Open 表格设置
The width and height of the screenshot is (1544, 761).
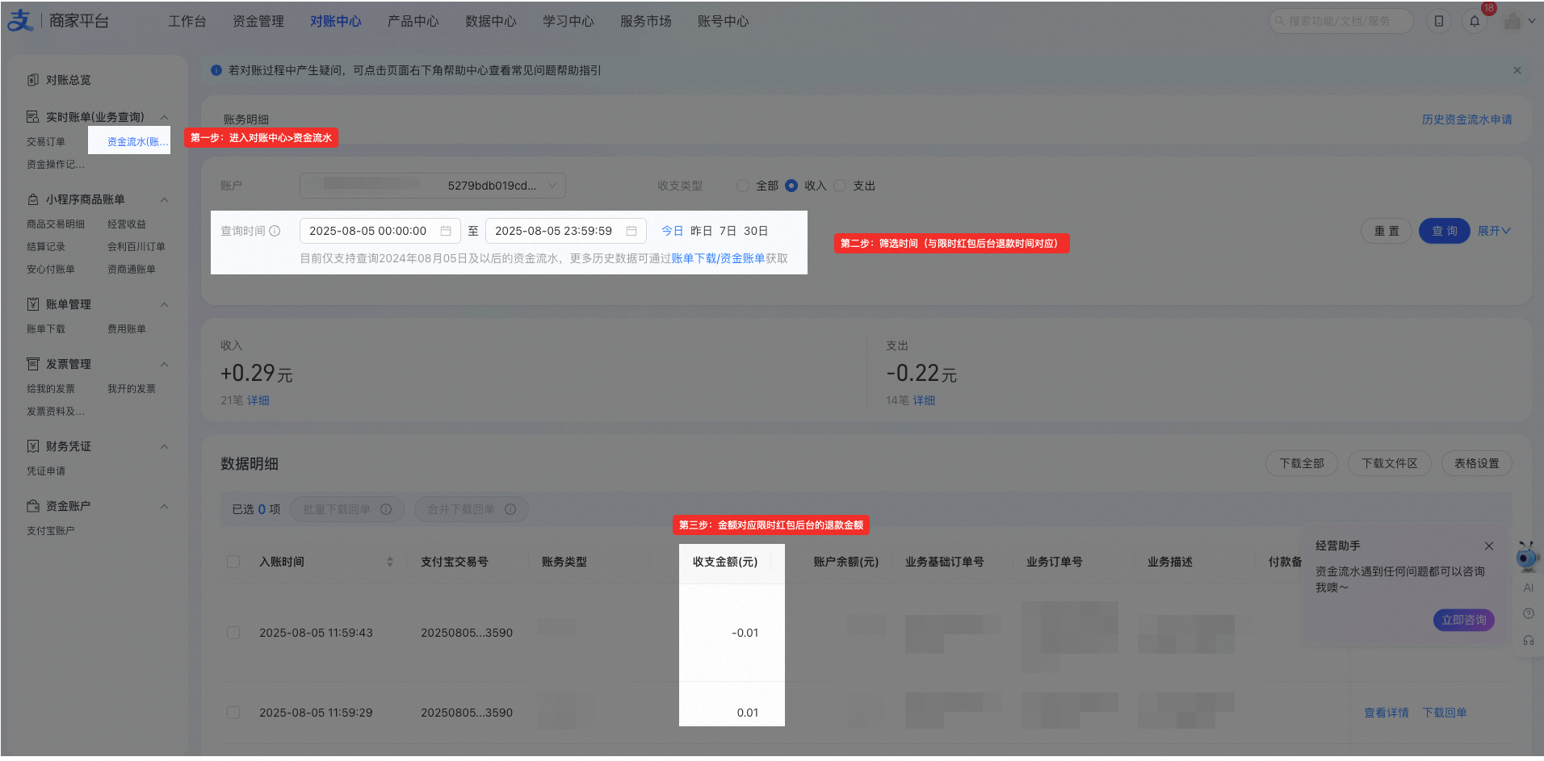pyautogui.click(x=1477, y=463)
